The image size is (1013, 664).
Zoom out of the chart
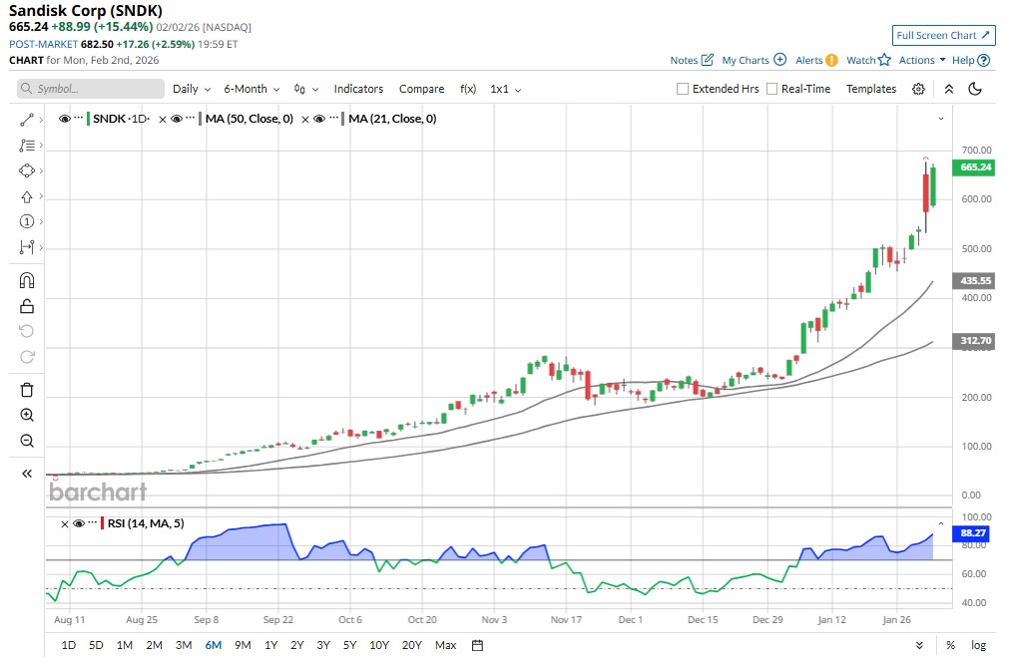coord(27,441)
